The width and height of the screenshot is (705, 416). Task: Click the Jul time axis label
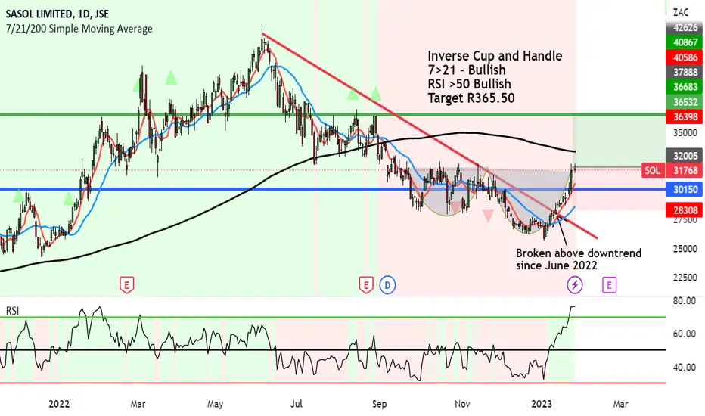[x=296, y=404]
